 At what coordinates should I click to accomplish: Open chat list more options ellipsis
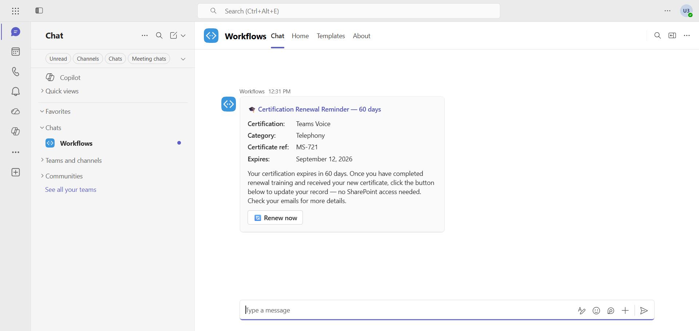(x=145, y=36)
